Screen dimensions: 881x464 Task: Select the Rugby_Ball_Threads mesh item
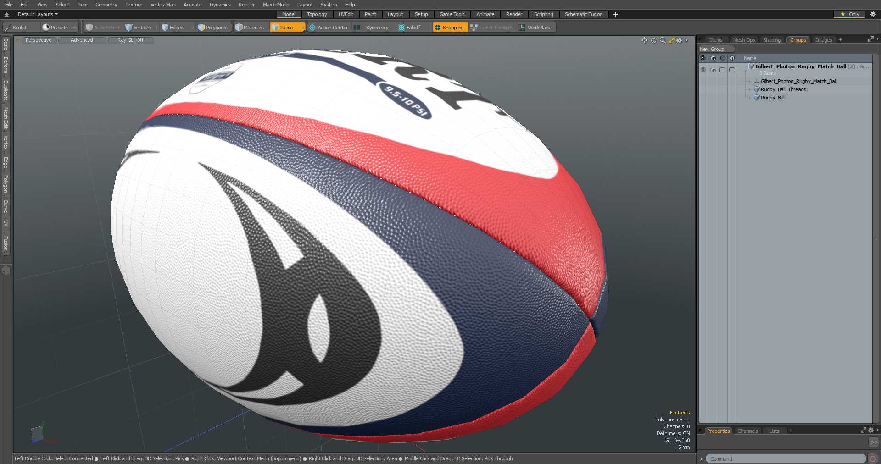coord(783,89)
